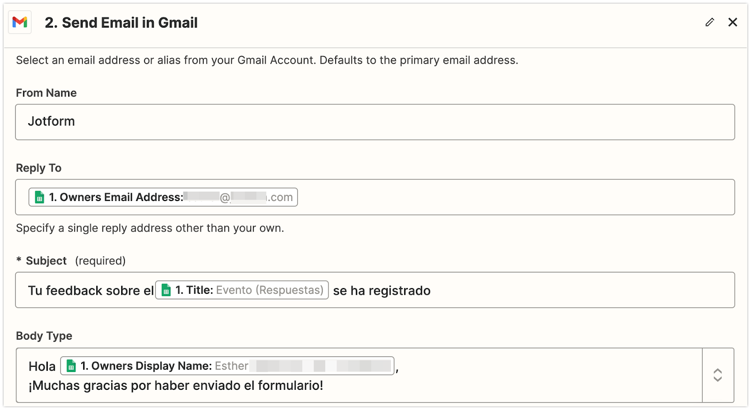The height and width of the screenshot is (410, 751).
Task: Click the "2. Send Email in Gmail" title
Action: 121,22
